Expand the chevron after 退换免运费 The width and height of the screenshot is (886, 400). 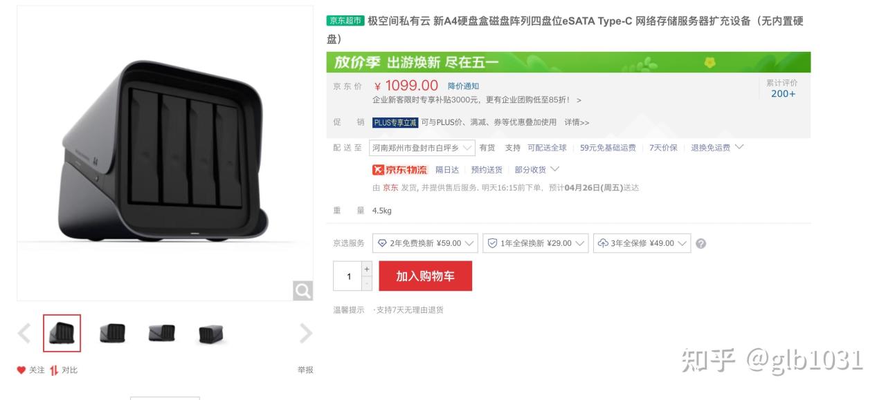tap(739, 147)
